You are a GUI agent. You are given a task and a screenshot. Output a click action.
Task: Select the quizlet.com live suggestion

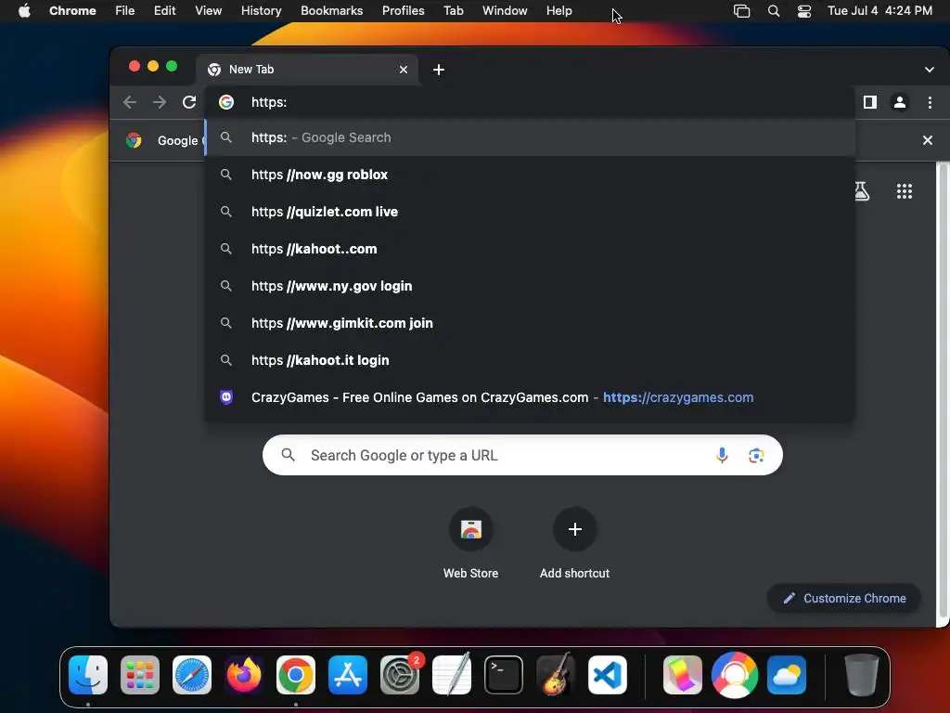tap(530, 212)
